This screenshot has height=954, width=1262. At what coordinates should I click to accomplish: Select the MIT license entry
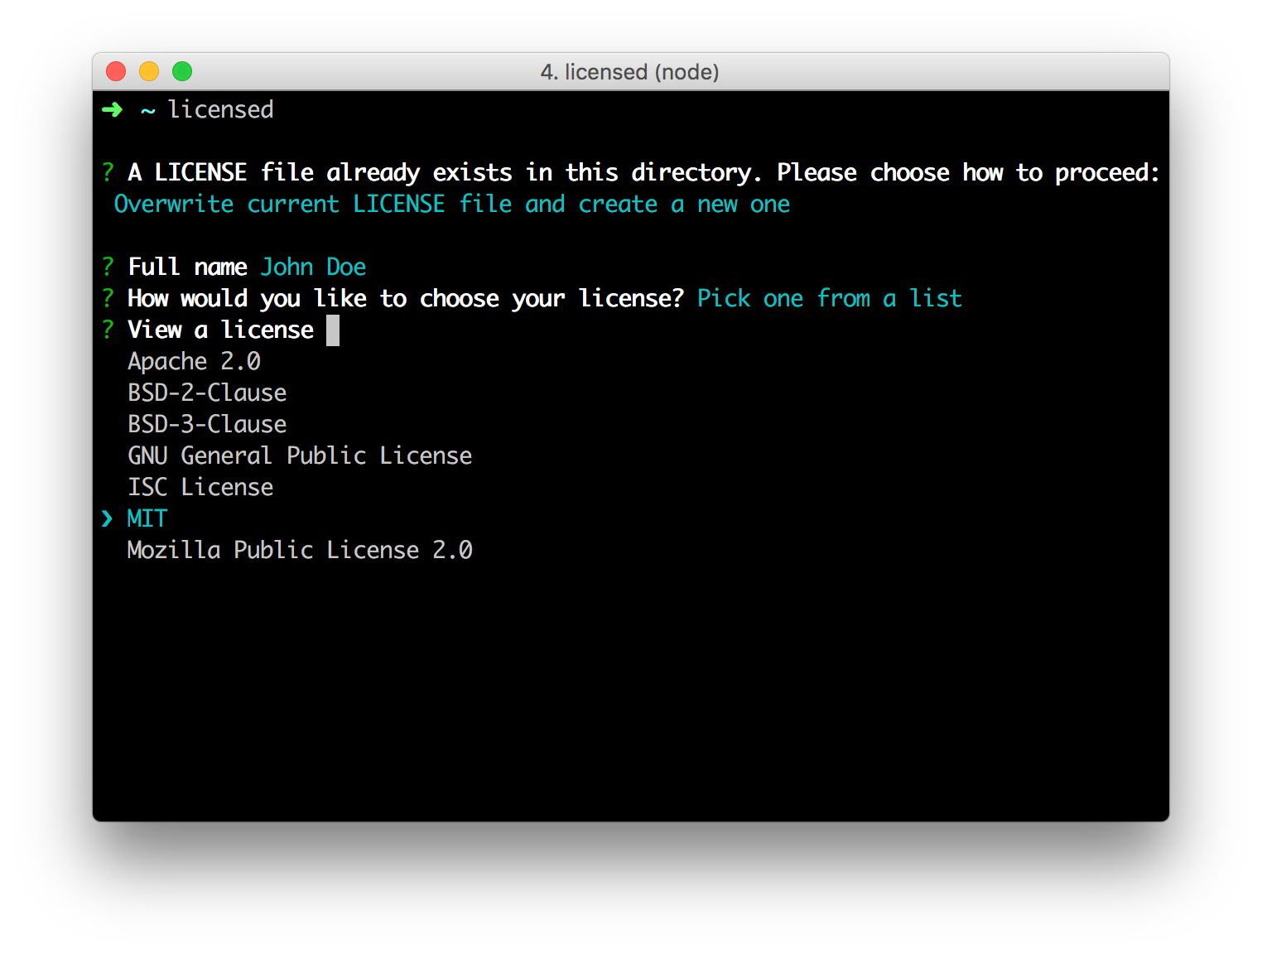(146, 518)
